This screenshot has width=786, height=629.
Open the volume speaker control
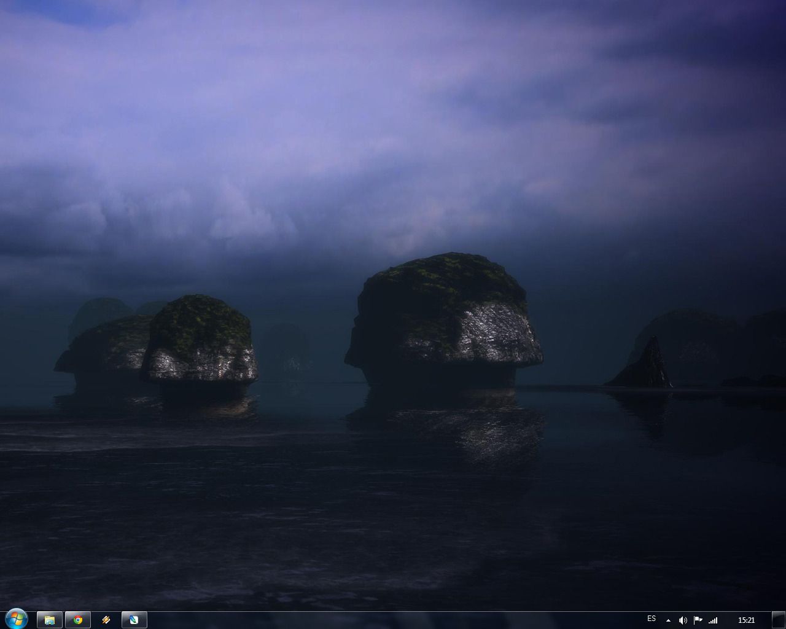pyautogui.click(x=683, y=620)
